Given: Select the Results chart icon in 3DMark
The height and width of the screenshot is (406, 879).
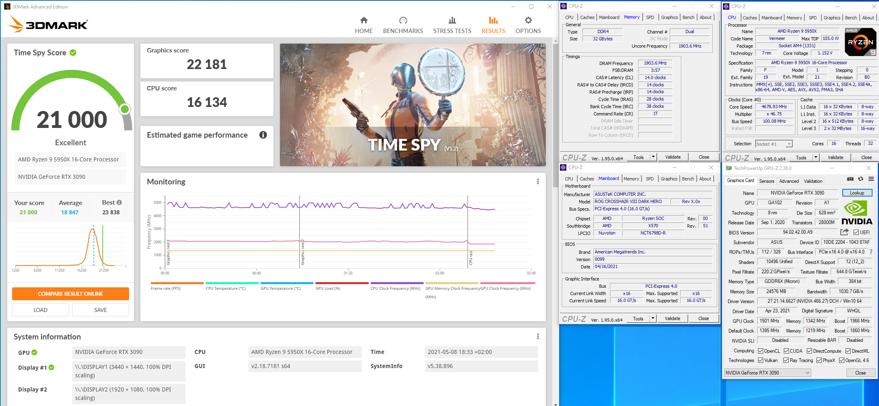Looking at the screenshot, I should pyautogui.click(x=493, y=20).
